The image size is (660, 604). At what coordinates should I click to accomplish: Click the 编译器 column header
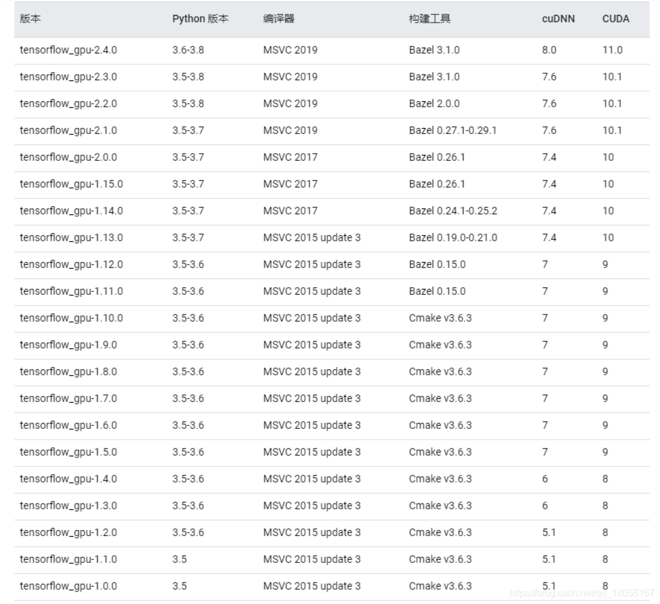(279, 19)
